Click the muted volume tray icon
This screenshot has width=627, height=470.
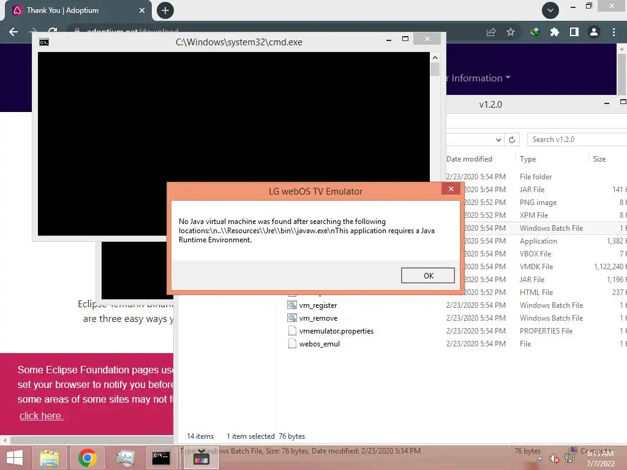pos(554,459)
